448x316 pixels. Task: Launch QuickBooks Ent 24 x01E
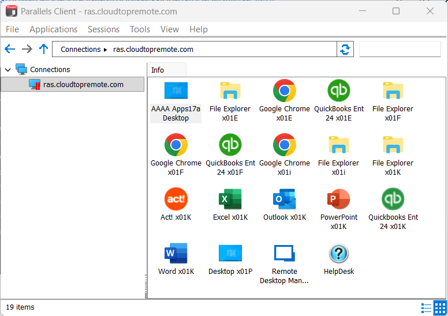338,91
